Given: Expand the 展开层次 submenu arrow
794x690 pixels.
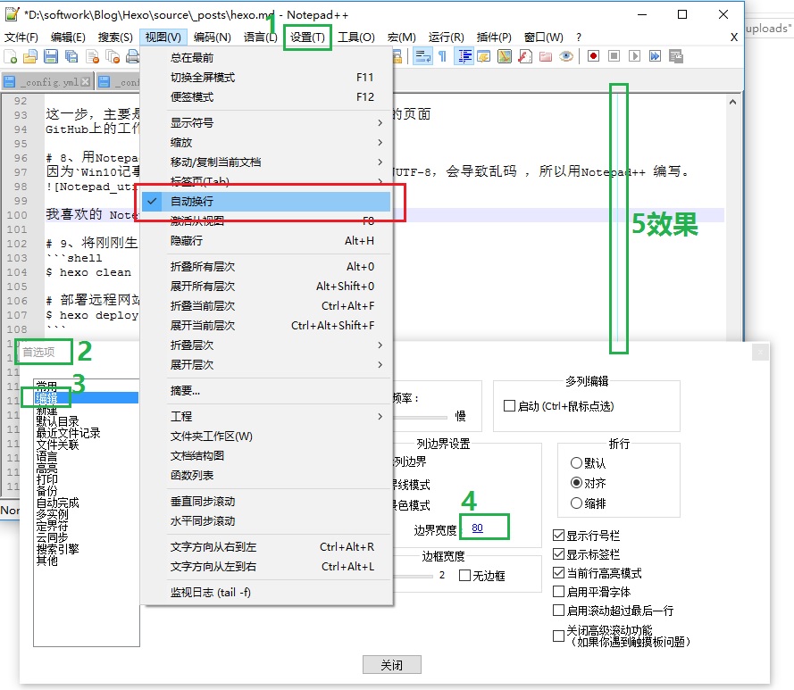Looking at the screenshot, I should coord(380,364).
